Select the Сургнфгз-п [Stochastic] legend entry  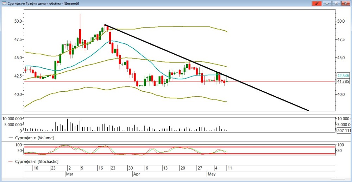(x=33, y=161)
